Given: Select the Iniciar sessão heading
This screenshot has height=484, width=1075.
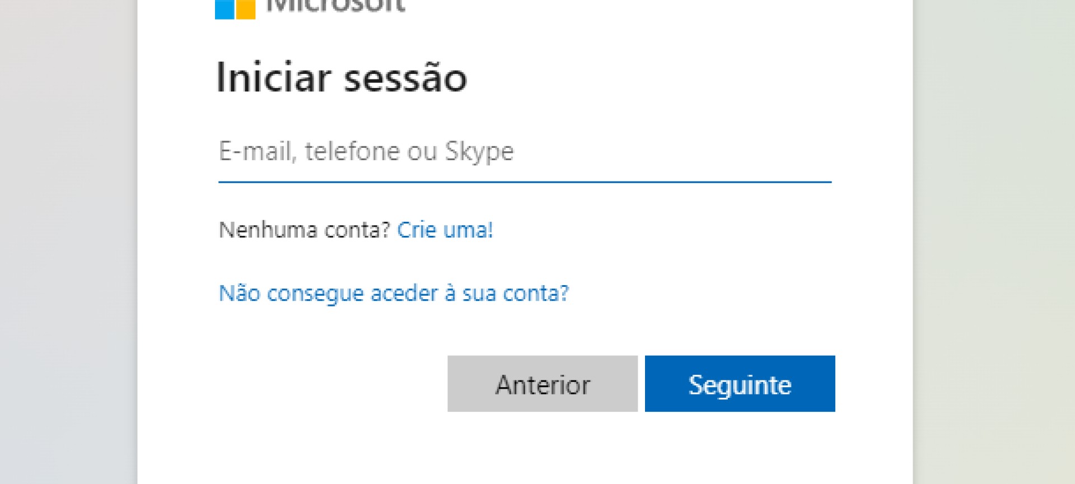Looking at the screenshot, I should pyautogui.click(x=342, y=77).
